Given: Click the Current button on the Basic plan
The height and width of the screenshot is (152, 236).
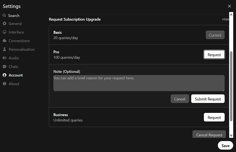Looking at the screenshot, I should [x=215, y=35].
